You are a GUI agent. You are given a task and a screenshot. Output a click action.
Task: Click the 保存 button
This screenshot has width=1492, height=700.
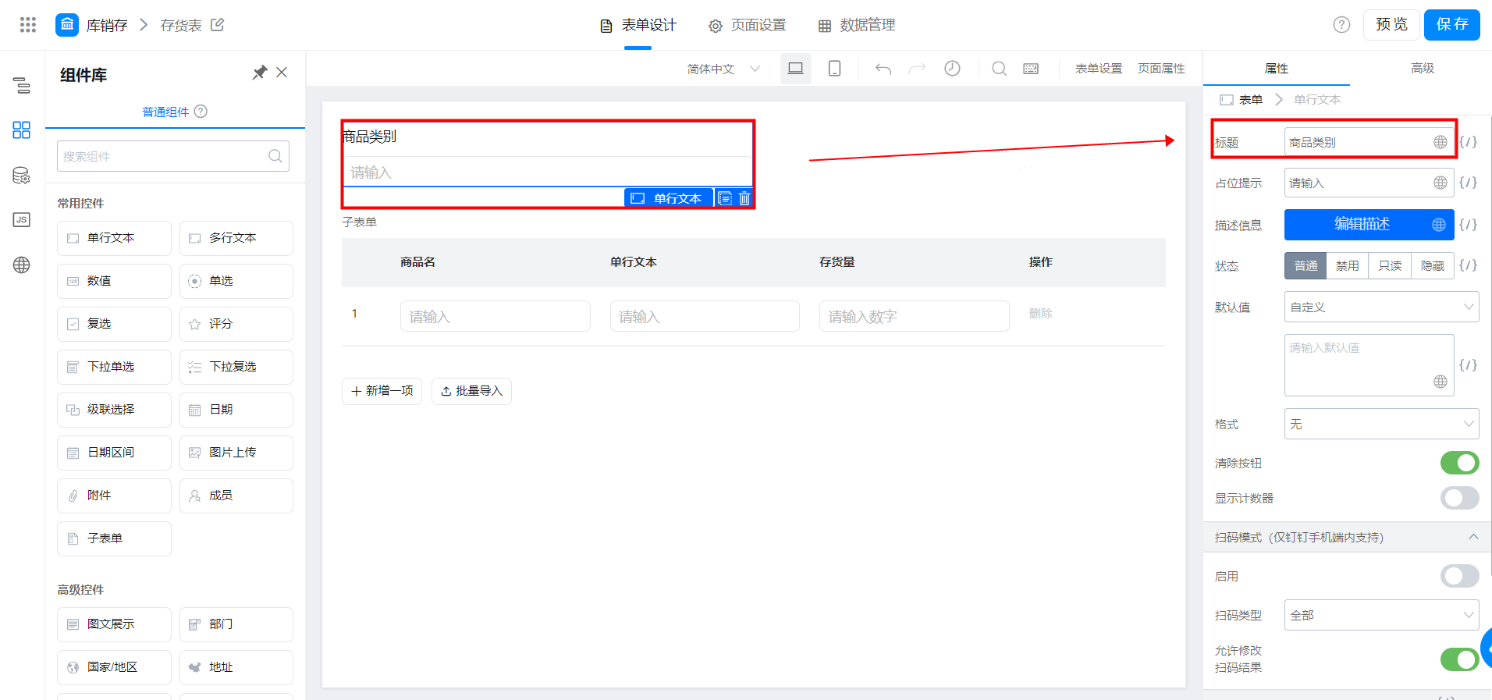coord(1452,25)
